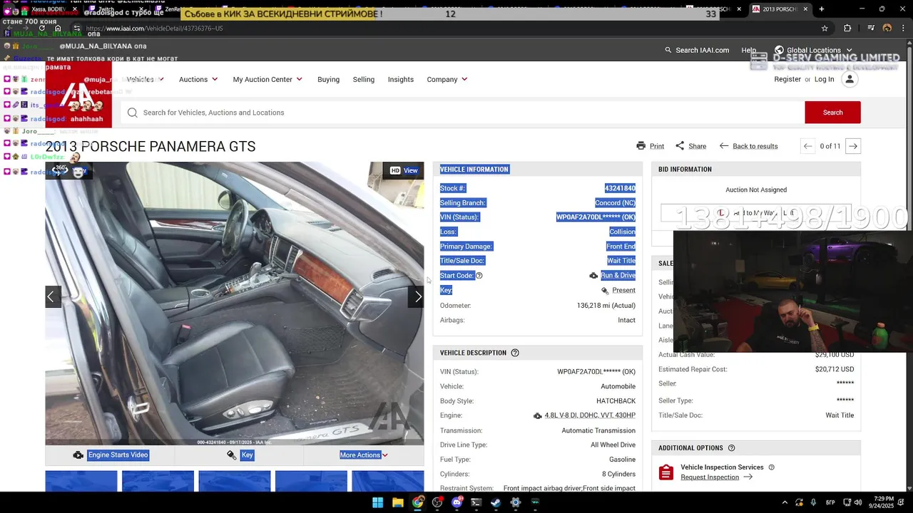Click the red Search button

click(x=832, y=113)
